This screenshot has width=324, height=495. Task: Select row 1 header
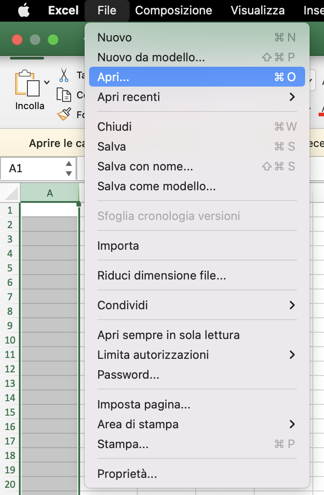tap(10, 210)
